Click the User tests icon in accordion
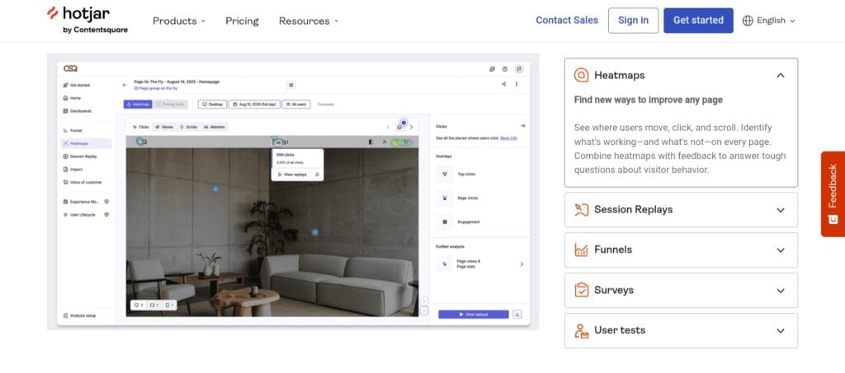 point(581,330)
